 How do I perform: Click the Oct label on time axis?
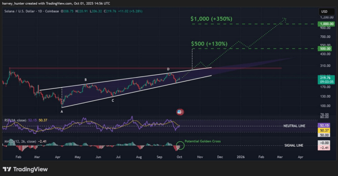179,157
